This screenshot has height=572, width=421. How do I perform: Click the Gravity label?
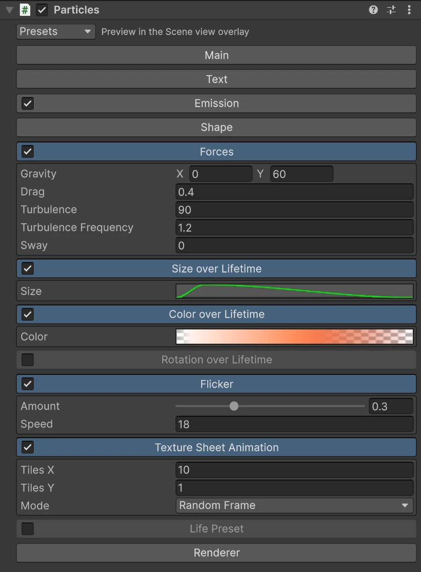click(x=38, y=174)
